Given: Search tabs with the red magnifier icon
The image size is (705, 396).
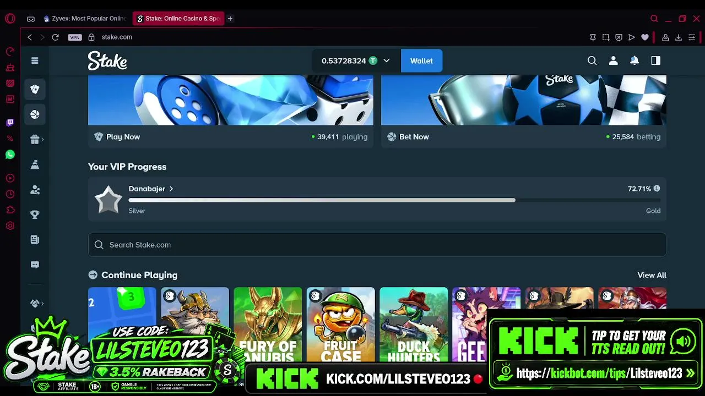Looking at the screenshot, I should (x=654, y=19).
